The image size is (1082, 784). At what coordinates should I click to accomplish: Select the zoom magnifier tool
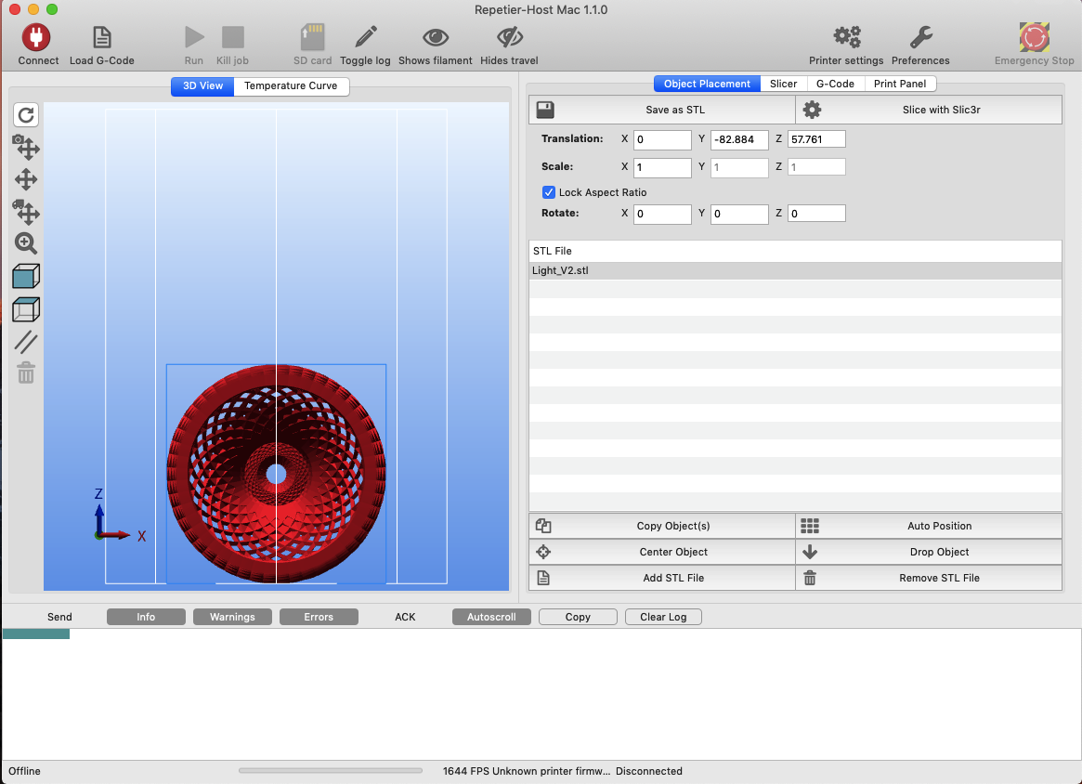26,243
